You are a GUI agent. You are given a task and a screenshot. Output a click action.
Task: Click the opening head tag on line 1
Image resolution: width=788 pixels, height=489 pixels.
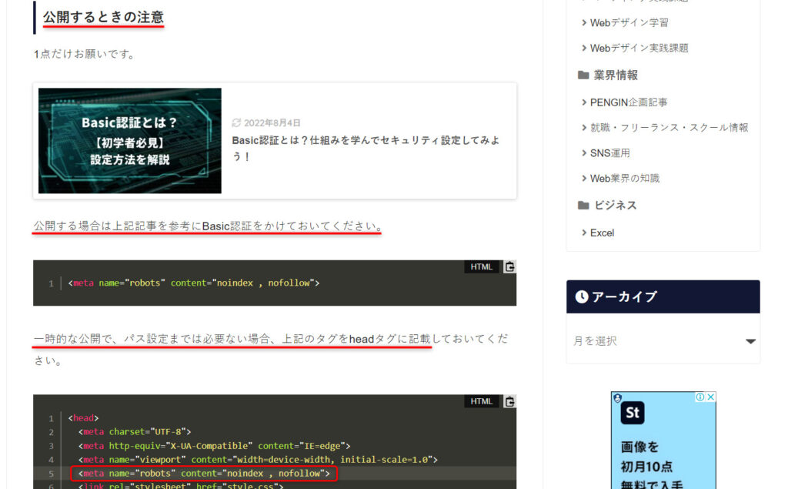pyautogui.click(x=83, y=418)
